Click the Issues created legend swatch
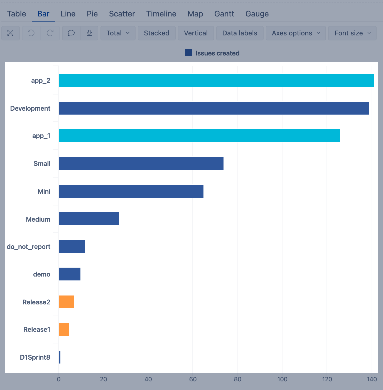 (x=188, y=53)
